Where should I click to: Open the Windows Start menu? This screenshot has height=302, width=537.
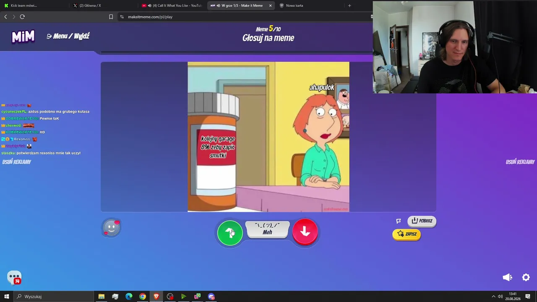[7, 297]
